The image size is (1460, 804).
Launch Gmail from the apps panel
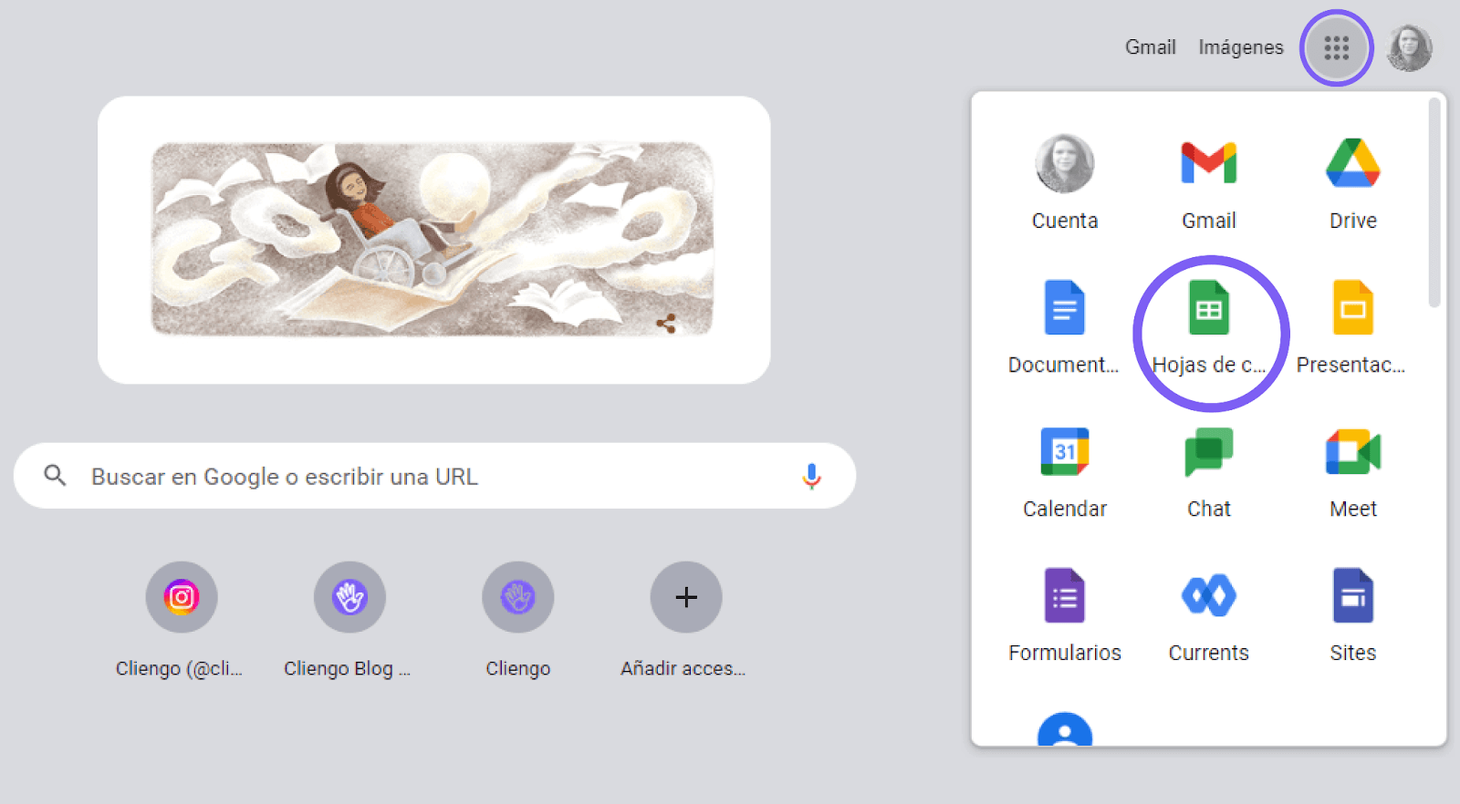click(1209, 183)
